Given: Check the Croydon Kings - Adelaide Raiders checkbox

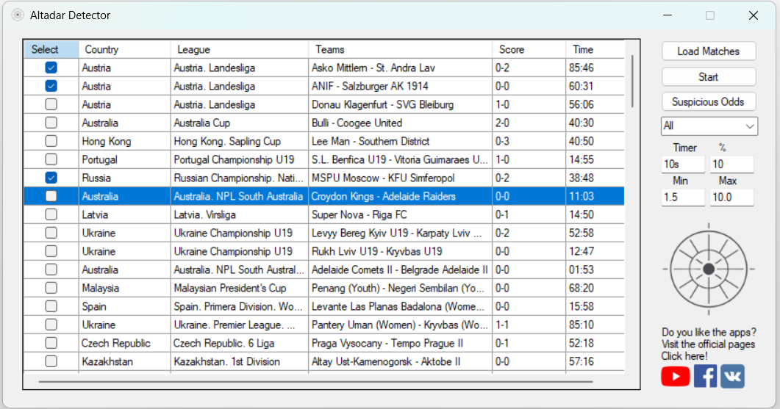Looking at the screenshot, I should click(51, 196).
